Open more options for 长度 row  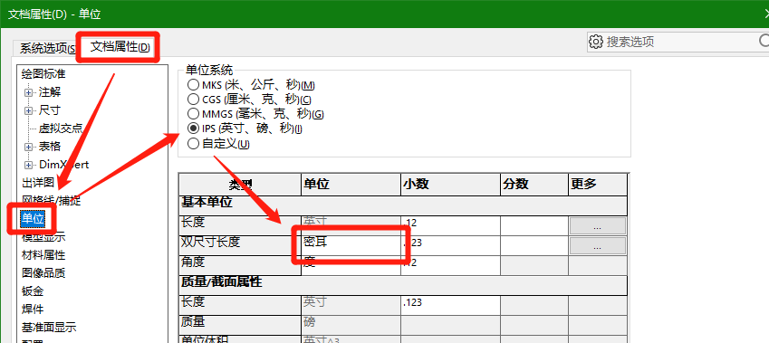597,226
